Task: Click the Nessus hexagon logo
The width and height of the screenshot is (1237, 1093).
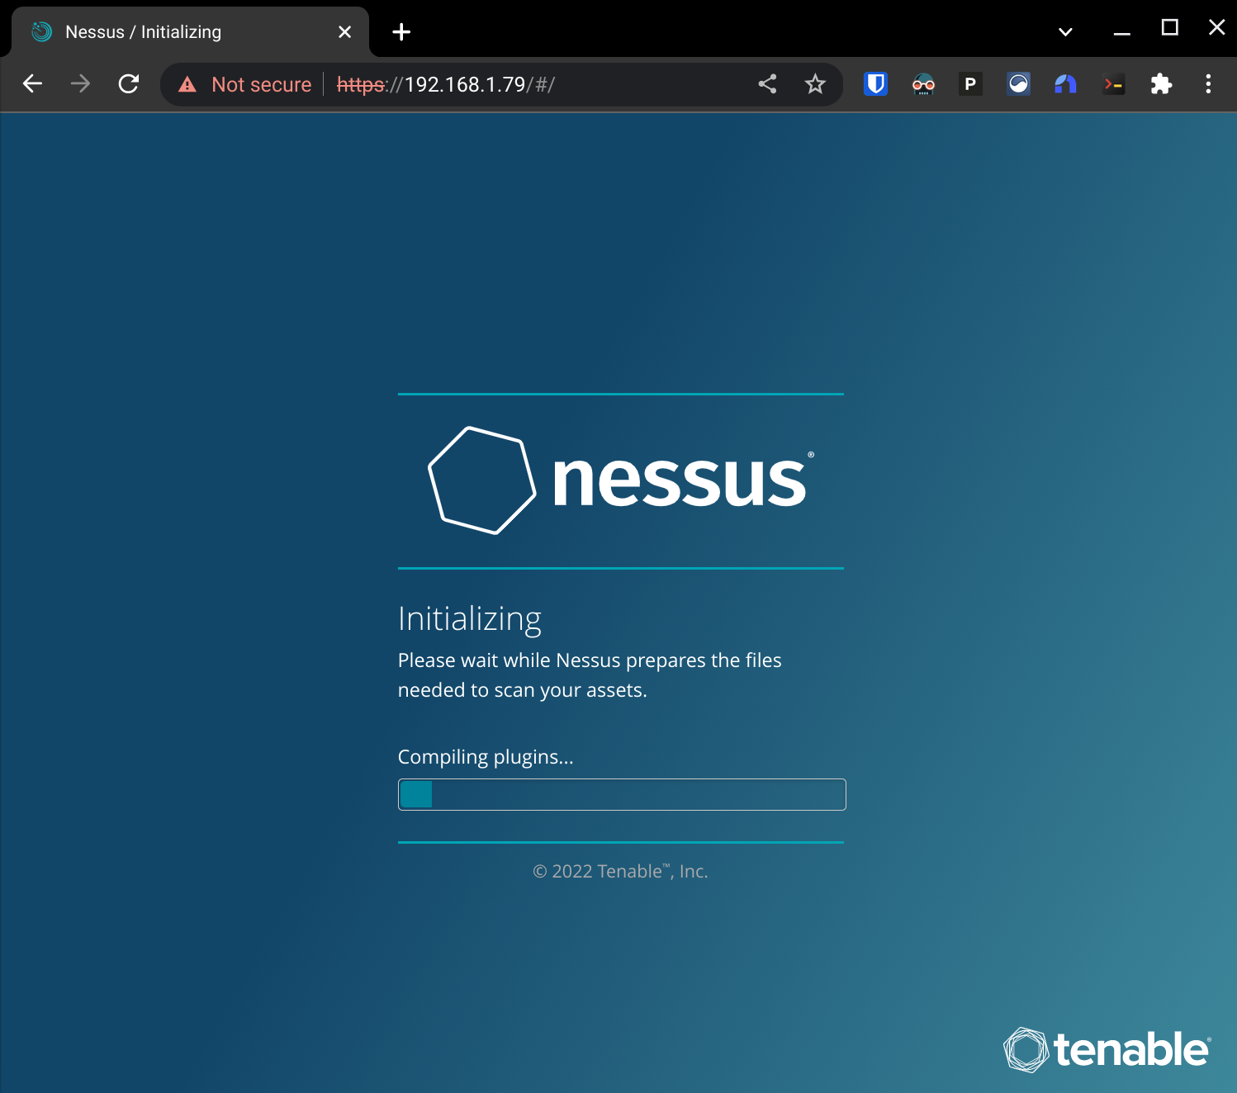Action: [x=483, y=480]
